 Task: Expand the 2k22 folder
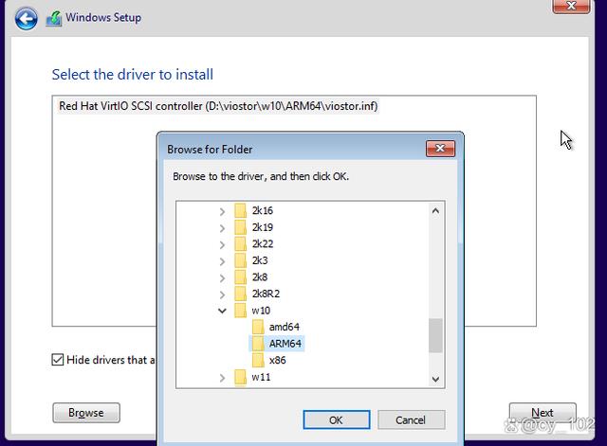point(222,244)
